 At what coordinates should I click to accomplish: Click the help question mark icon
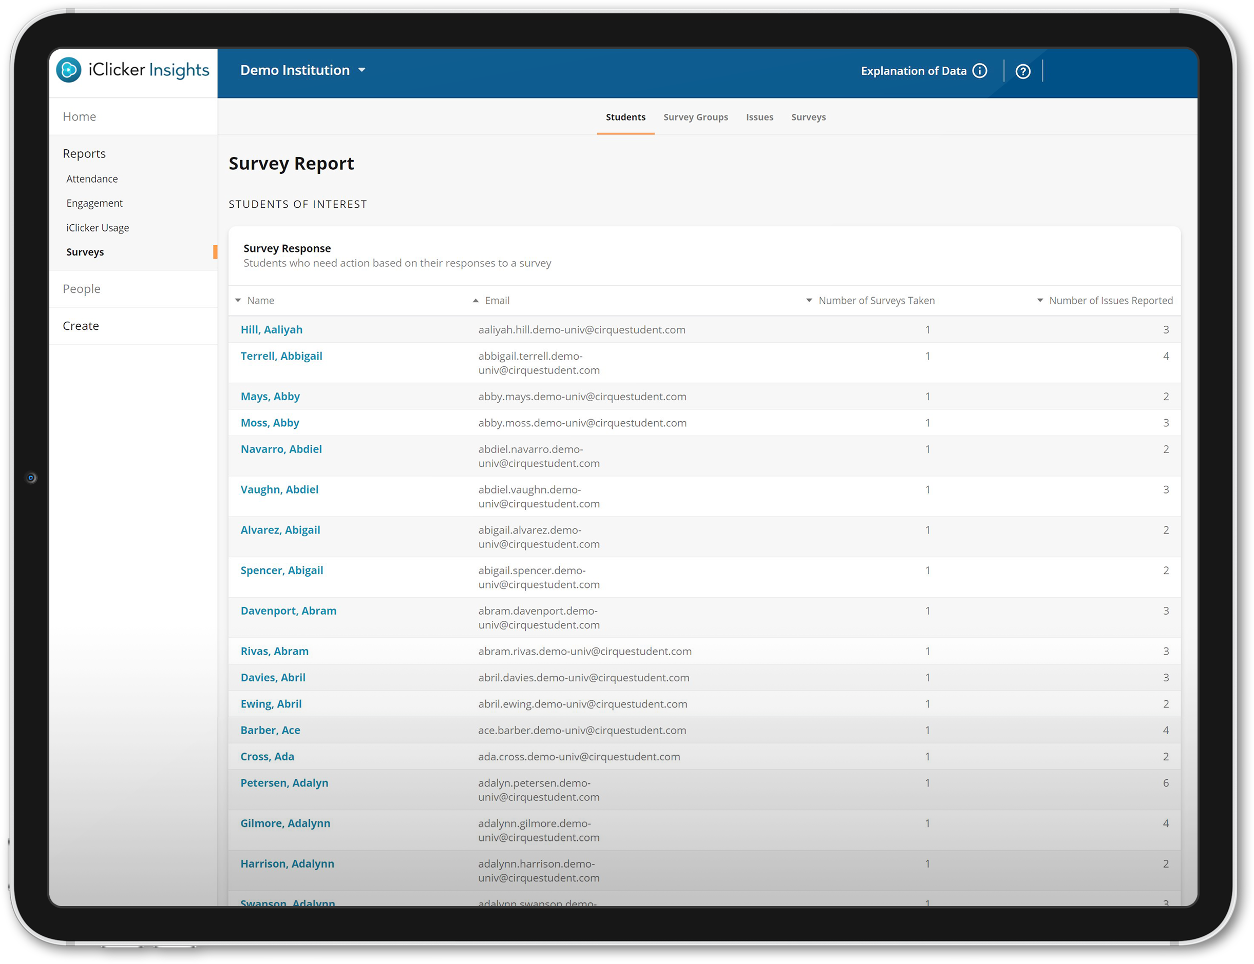1023,71
